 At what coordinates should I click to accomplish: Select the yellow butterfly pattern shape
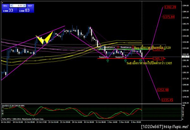[x=44, y=38]
